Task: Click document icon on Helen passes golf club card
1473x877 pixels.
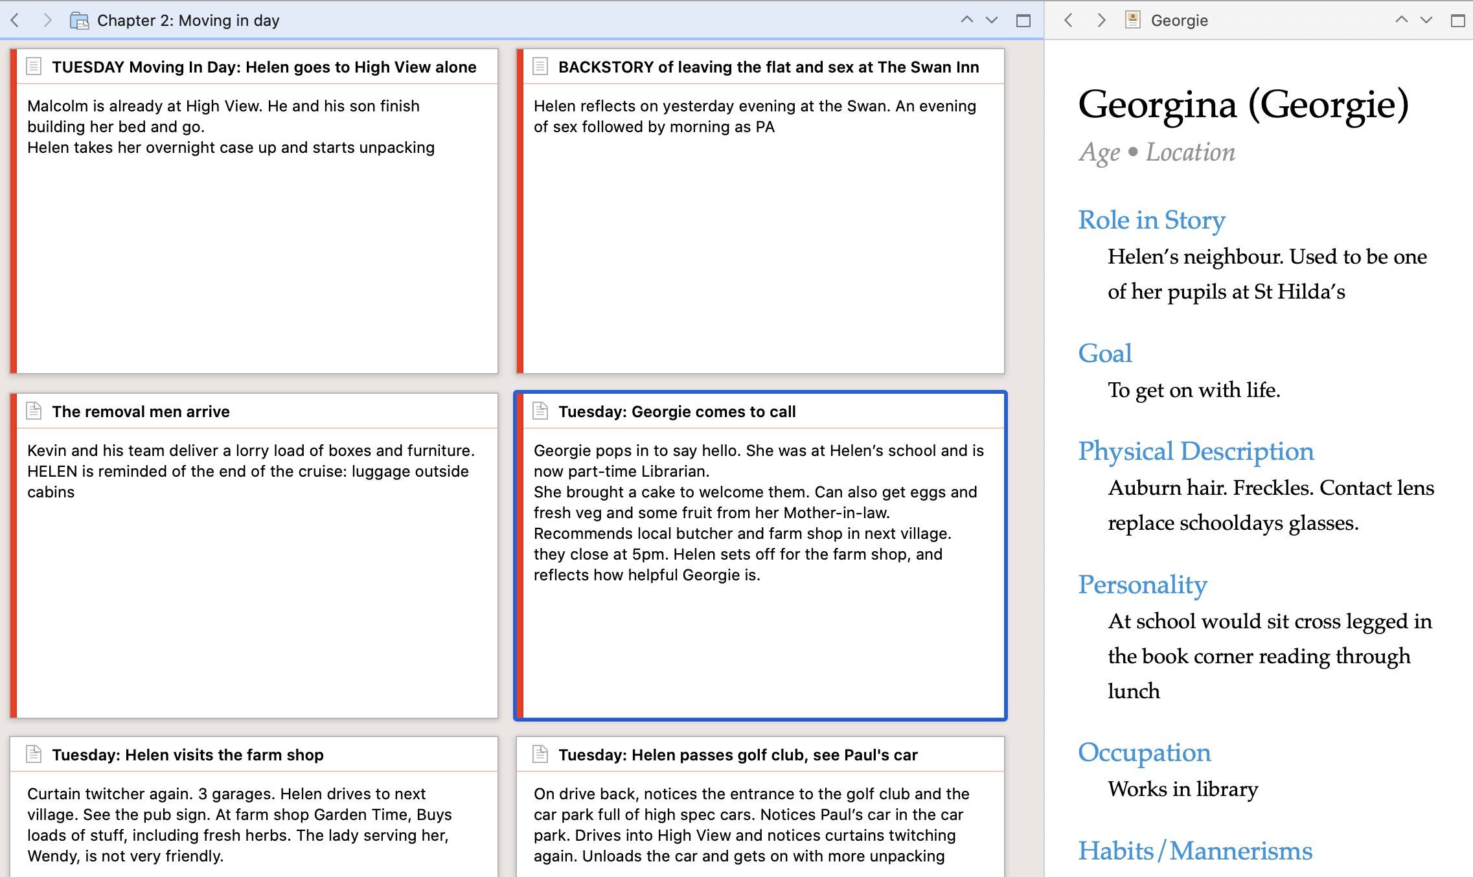Action: 540,754
